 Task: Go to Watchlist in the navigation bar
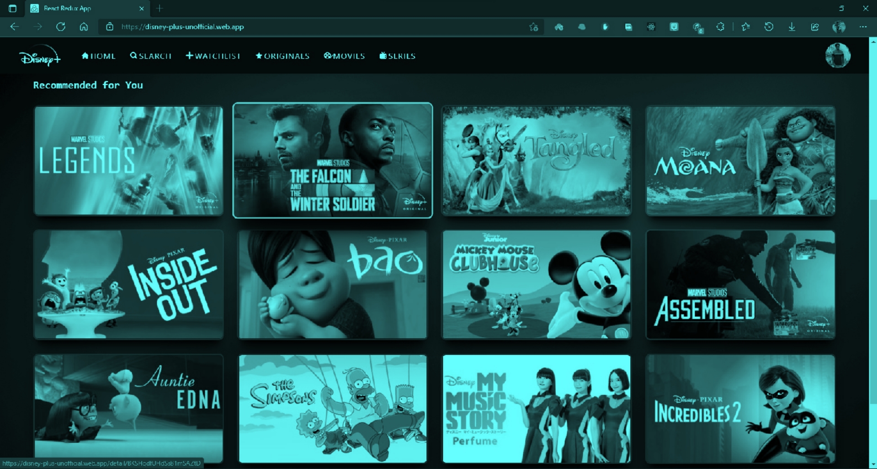tap(213, 56)
